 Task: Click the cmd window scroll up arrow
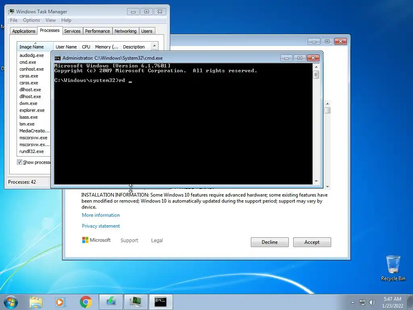[x=316, y=67]
